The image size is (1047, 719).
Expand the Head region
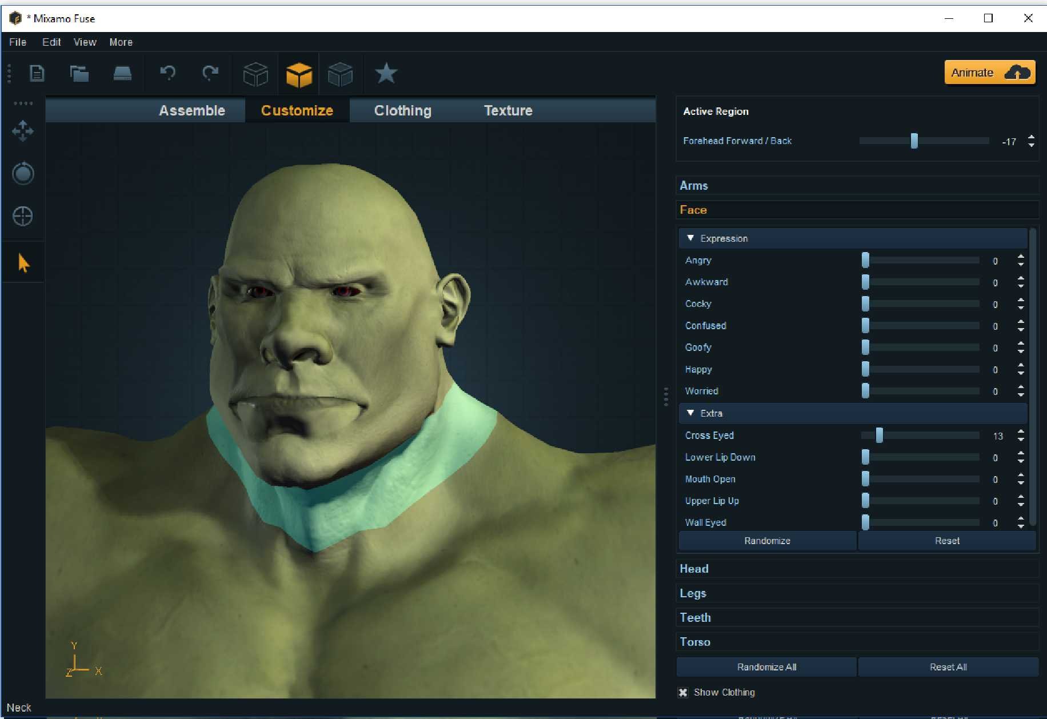pos(857,569)
